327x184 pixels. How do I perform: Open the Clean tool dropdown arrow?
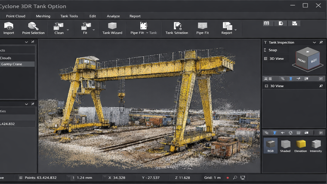point(68,30)
